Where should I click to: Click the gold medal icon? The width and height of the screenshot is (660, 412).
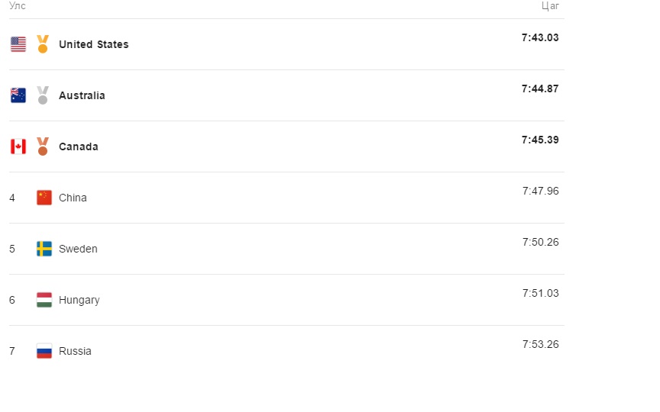click(x=43, y=44)
